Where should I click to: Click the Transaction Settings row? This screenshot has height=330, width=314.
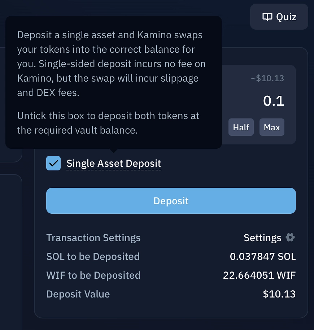tap(93, 238)
